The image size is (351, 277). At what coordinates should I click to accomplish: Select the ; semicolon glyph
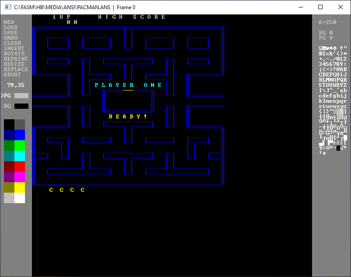click(x=320, y=69)
